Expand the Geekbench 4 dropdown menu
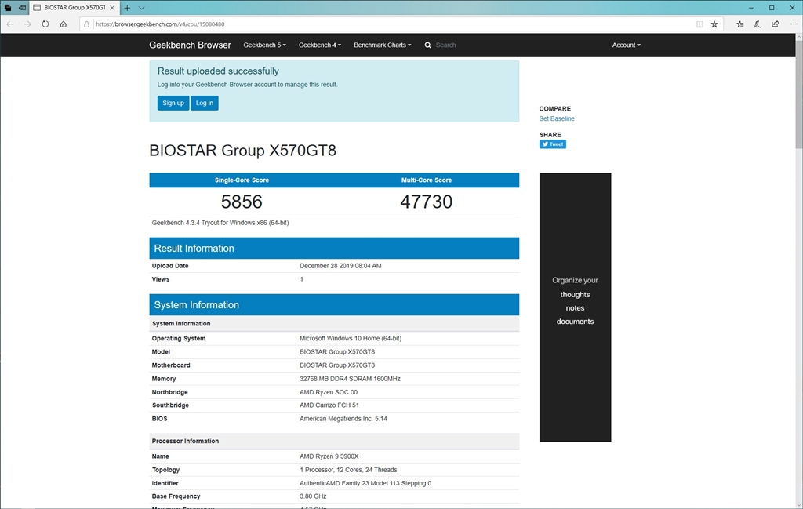The height and width of the screenshot is (509, 803). pyautogui.click(x=320, y=45)
